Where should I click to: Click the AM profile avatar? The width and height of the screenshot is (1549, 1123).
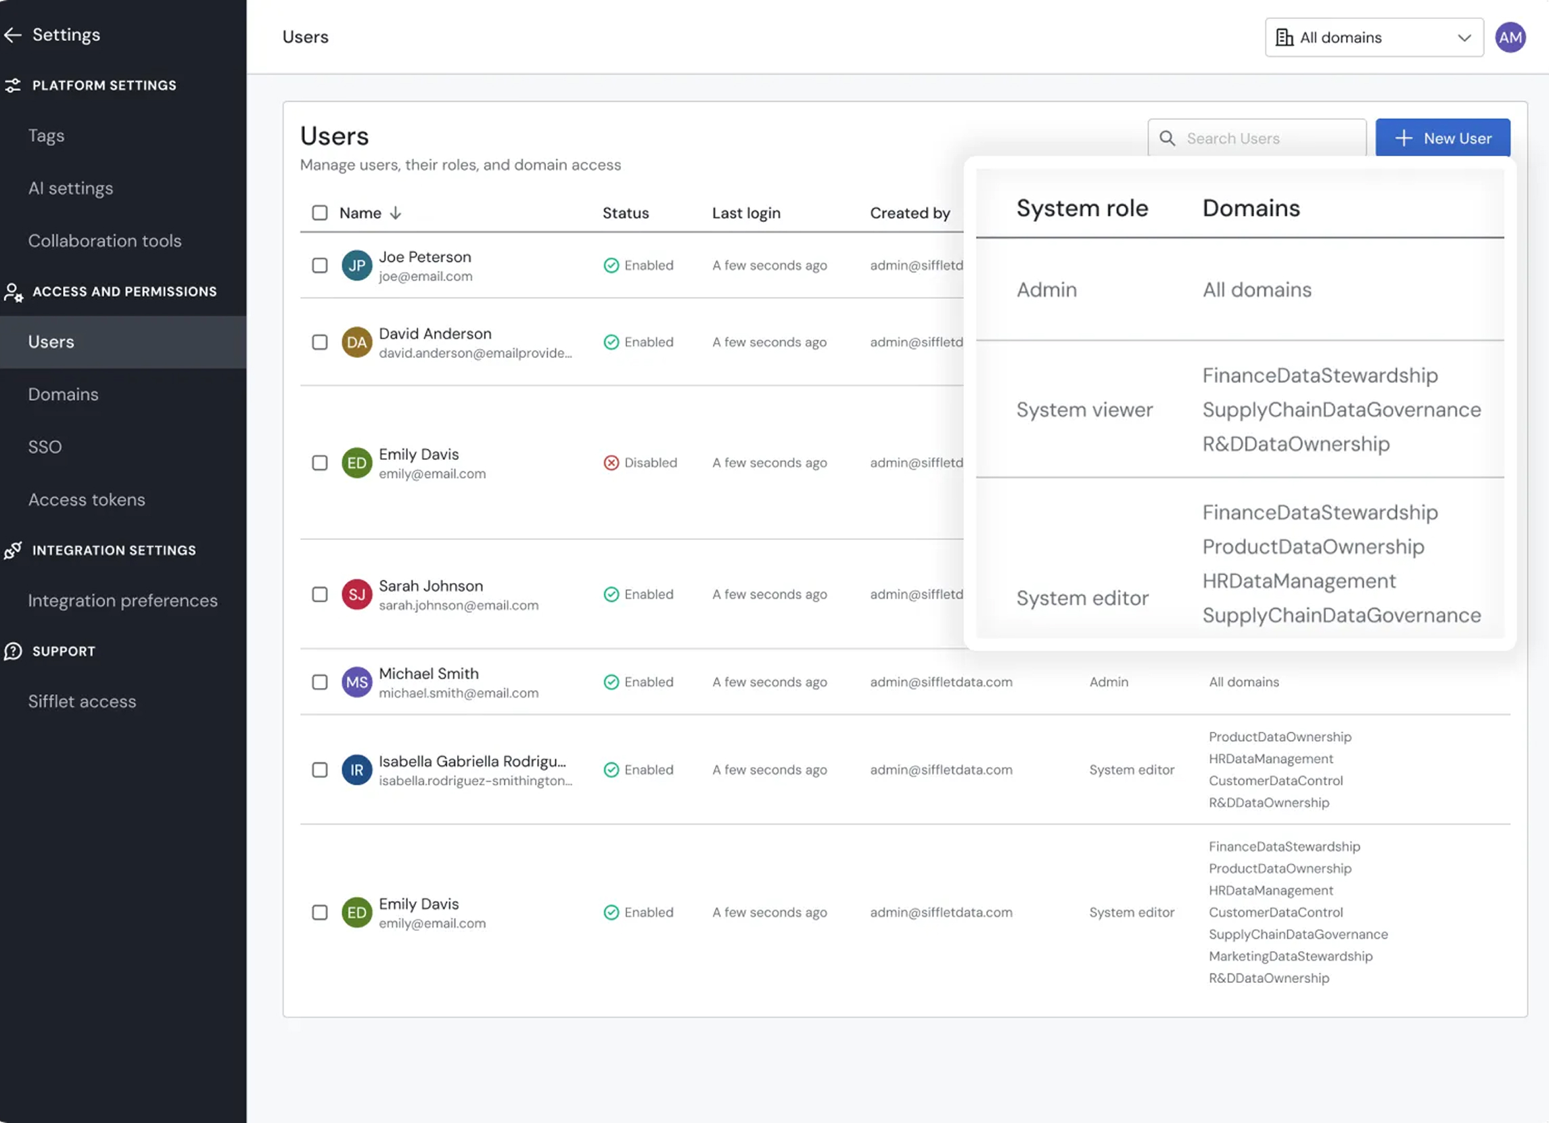[x=1510, y=38]
